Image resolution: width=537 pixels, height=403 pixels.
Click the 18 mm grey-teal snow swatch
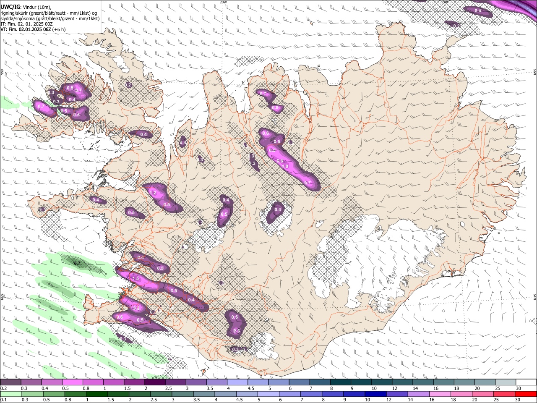[x=464, y=382]
